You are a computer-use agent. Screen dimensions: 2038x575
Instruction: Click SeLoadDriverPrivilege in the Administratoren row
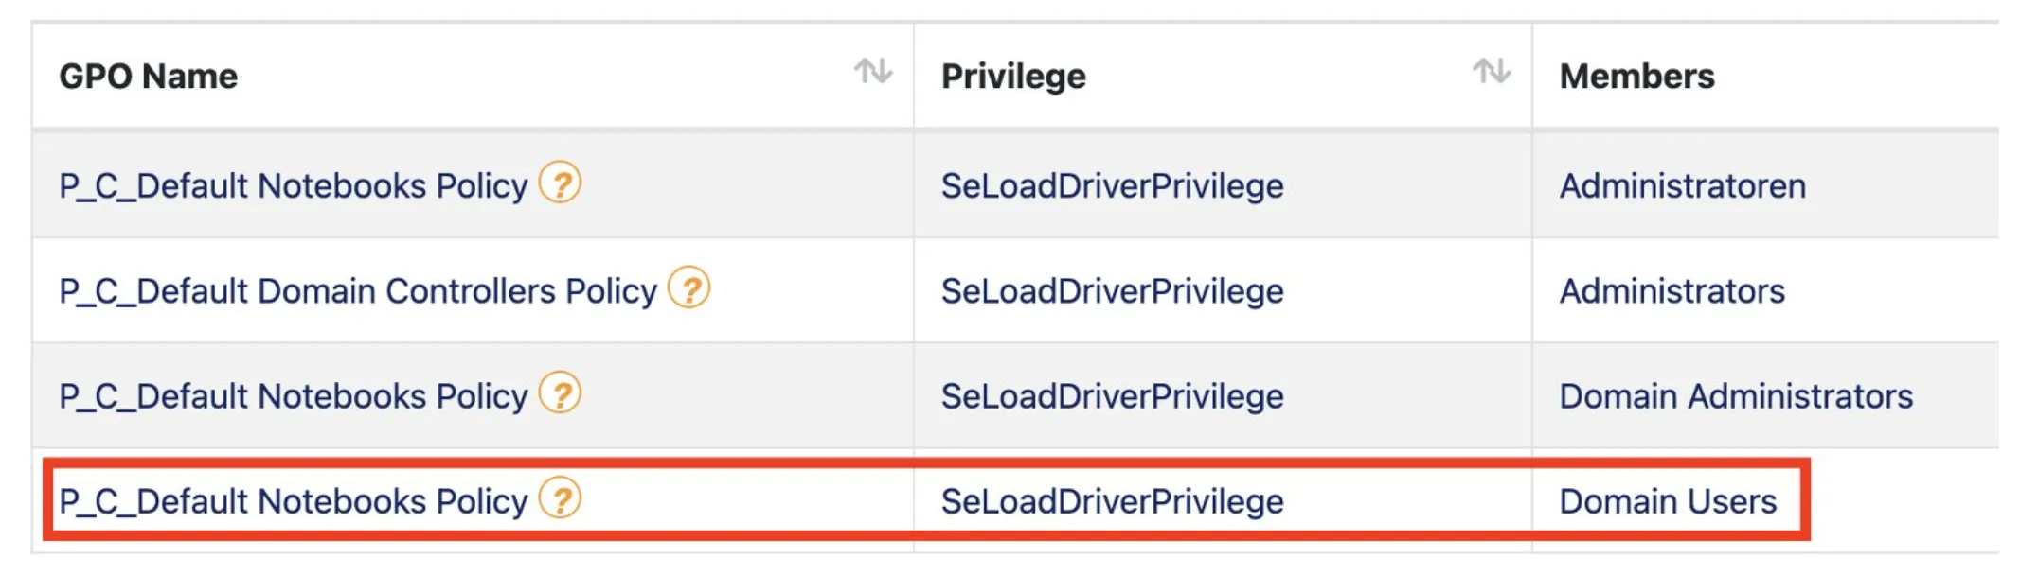pyautogui.click(x=1112, y=186)
